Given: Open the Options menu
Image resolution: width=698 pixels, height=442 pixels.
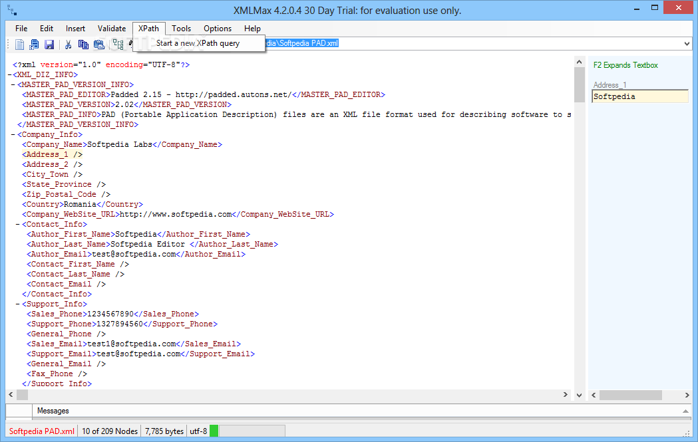Looking at the screenshot, I should pos(218,29).
